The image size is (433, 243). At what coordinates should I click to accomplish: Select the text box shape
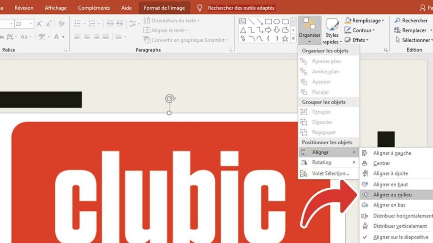[243, 22]
